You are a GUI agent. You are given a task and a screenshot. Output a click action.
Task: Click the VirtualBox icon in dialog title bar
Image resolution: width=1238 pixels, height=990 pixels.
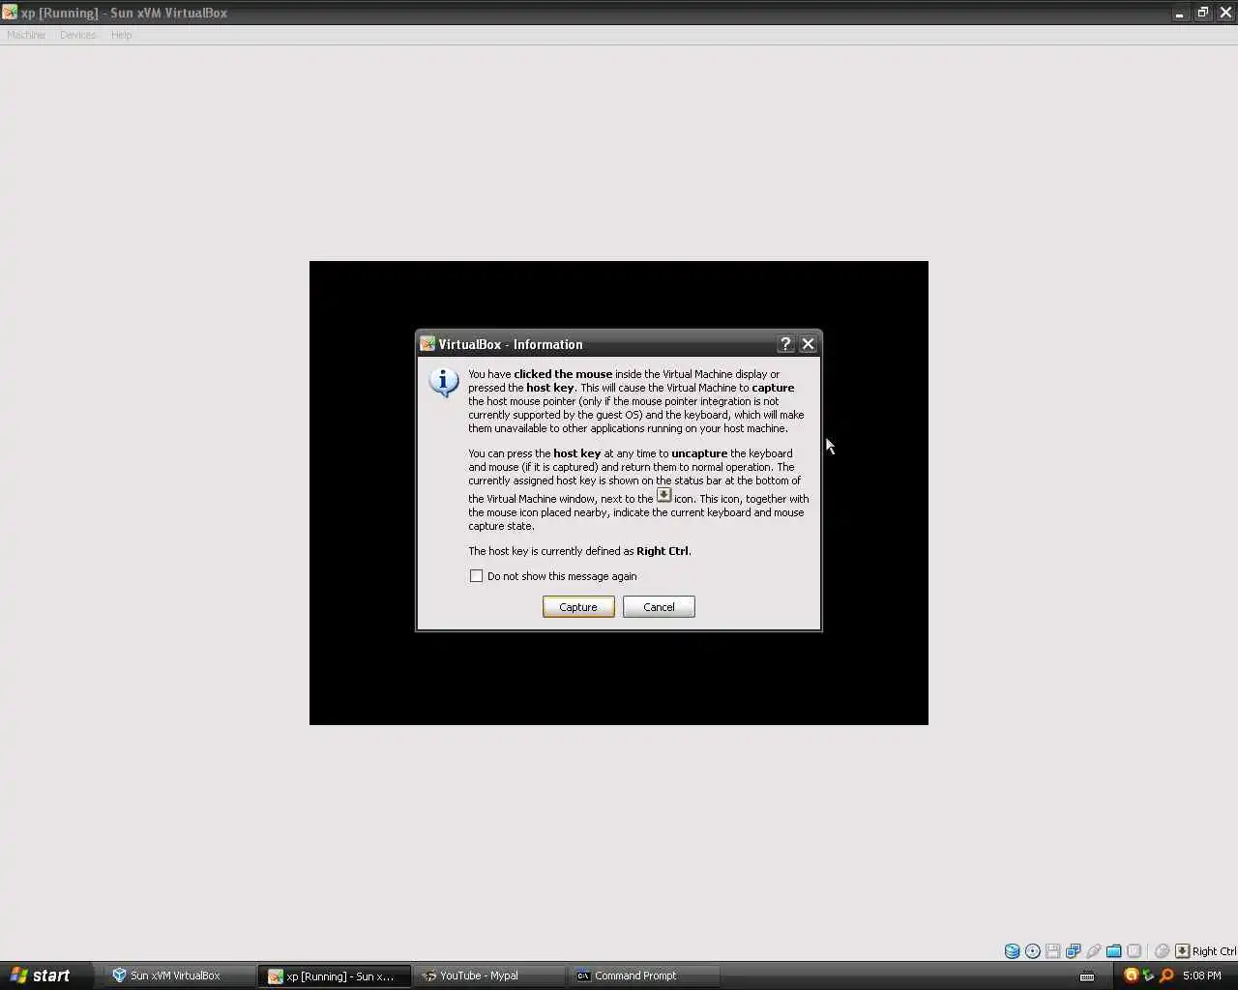427,344
